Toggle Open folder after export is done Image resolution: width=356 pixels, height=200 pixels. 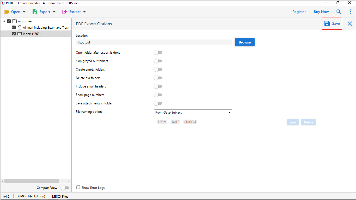click(x=158, y=53)
